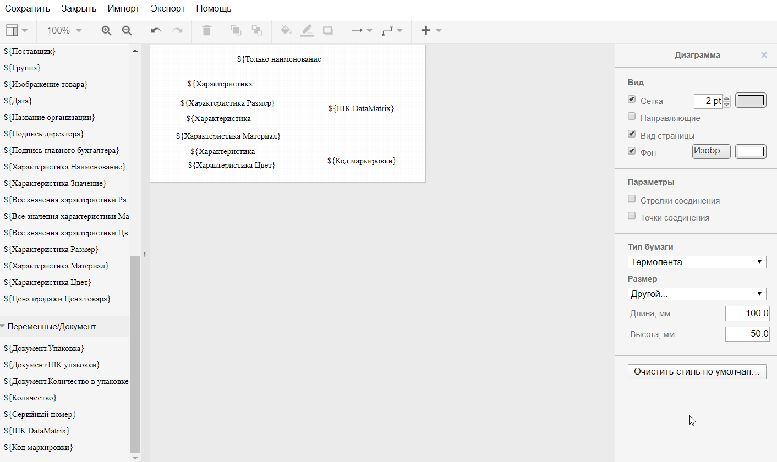Click the Line Color pencil icon

coord(307,31)
